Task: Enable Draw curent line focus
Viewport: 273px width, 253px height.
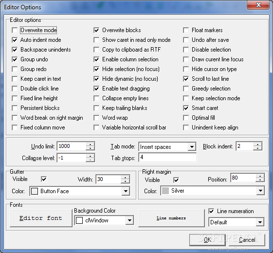Action: pos(186,59)
